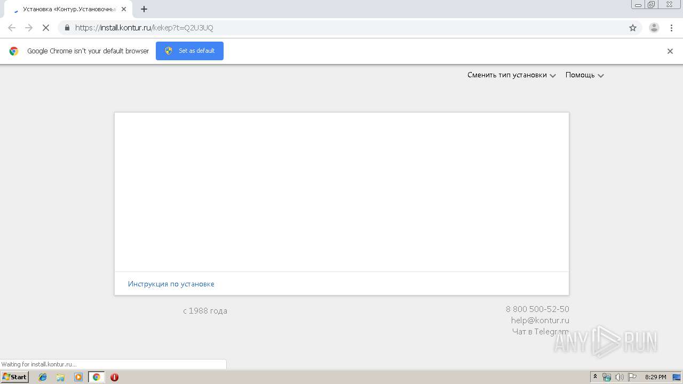Open Чат в Telegram link
Image resolution: width=683 pixels, height=384 pixels.
point(541,332)
